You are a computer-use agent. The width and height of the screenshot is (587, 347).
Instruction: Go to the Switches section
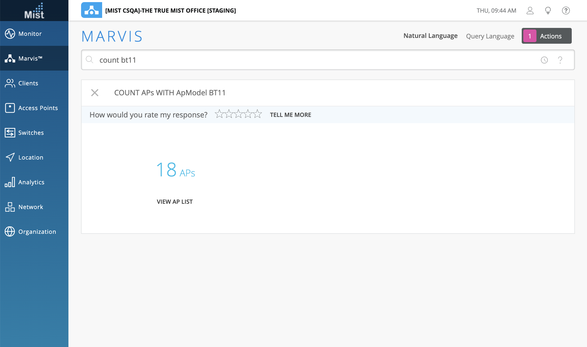pos(31,133)
